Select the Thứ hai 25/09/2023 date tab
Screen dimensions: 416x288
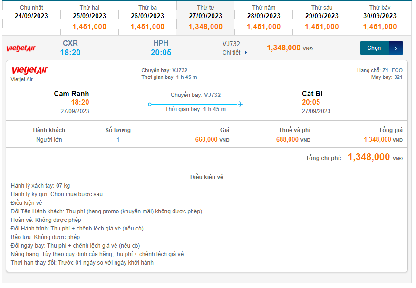[89, 18]
